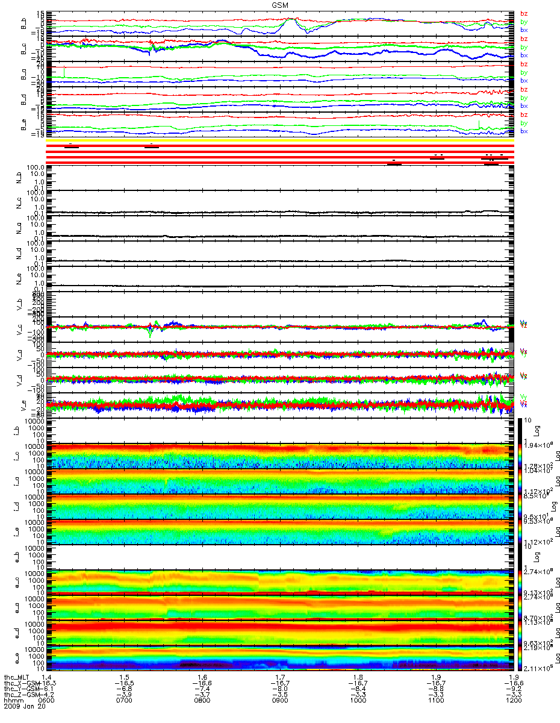Click the bx legend of the B_b panel

point(524,30)
